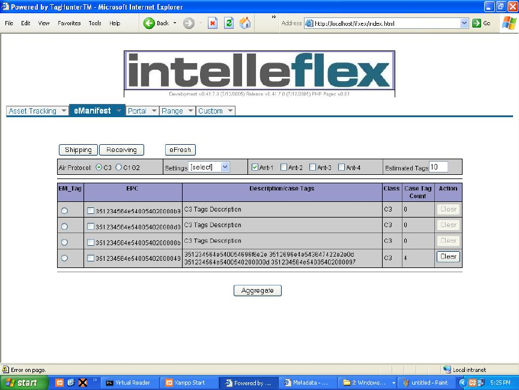Select the EM_Tag radio for EPC ending 00b9

[64, 210]
